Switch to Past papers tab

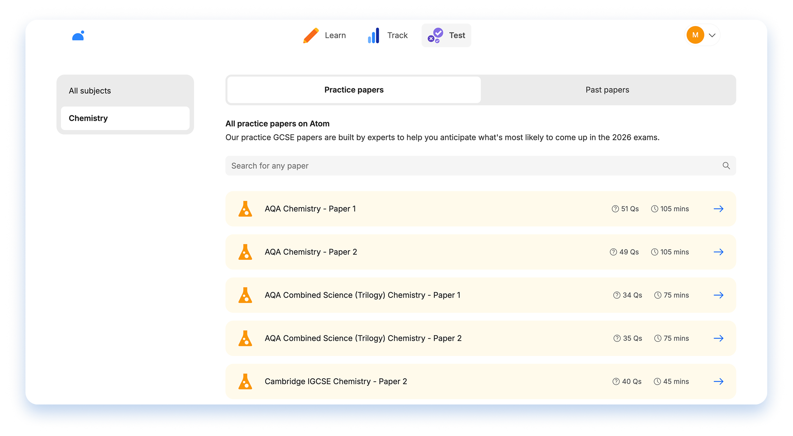607,90
